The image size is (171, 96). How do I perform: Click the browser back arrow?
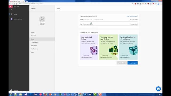[x=10, y=4]
